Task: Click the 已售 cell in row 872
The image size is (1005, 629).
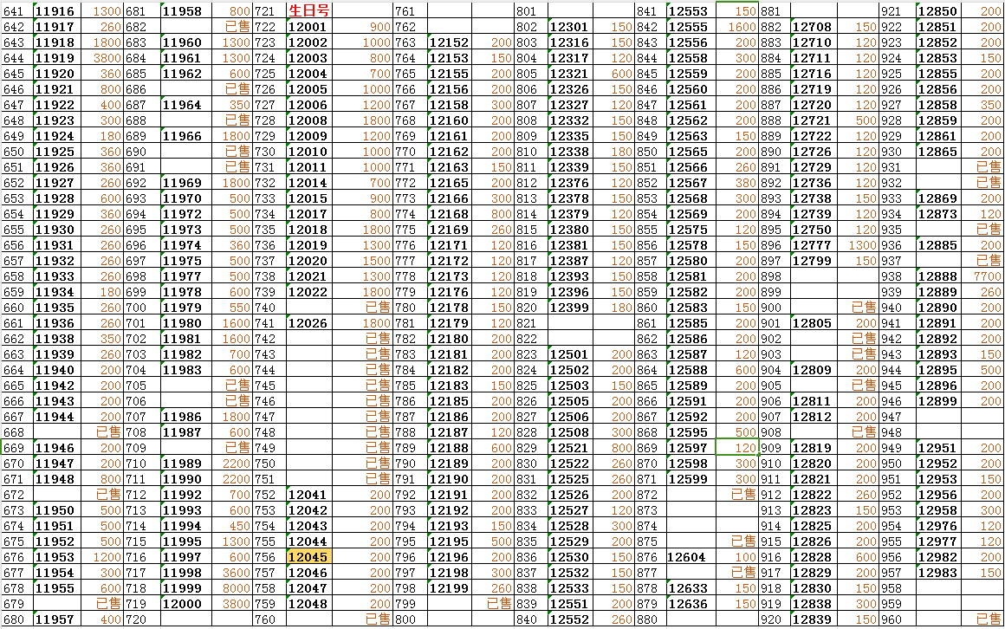Action: (x=737, y=495)
